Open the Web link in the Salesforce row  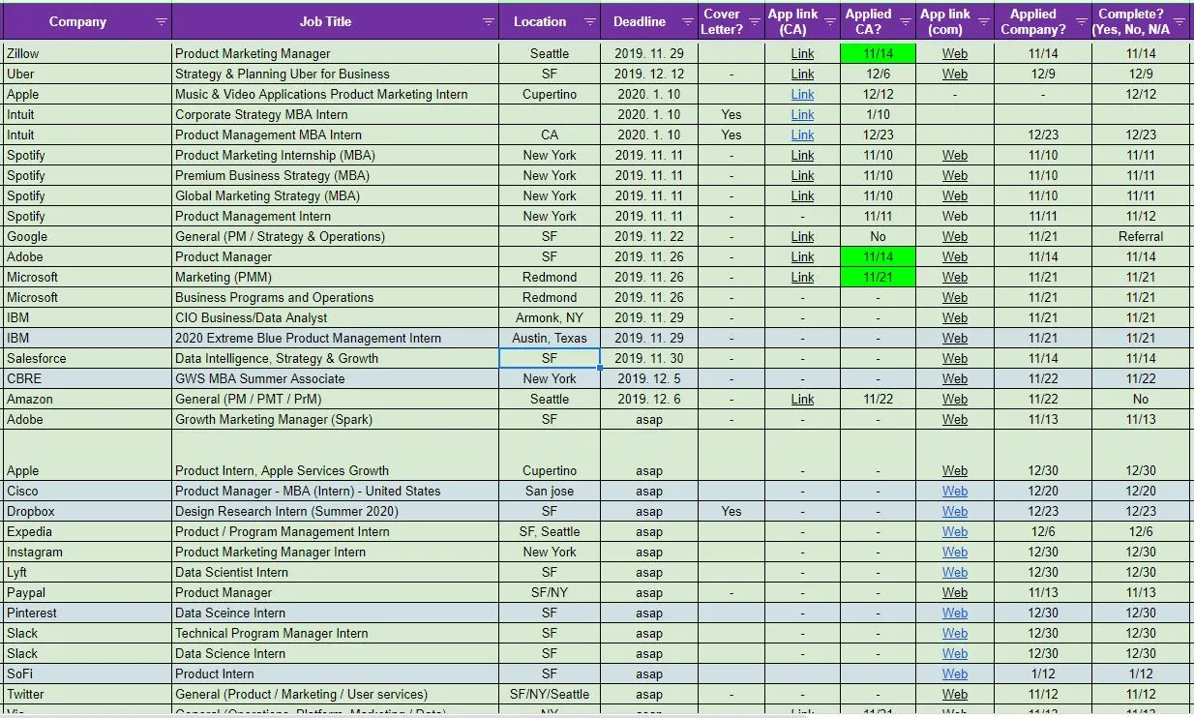(955, 358)
